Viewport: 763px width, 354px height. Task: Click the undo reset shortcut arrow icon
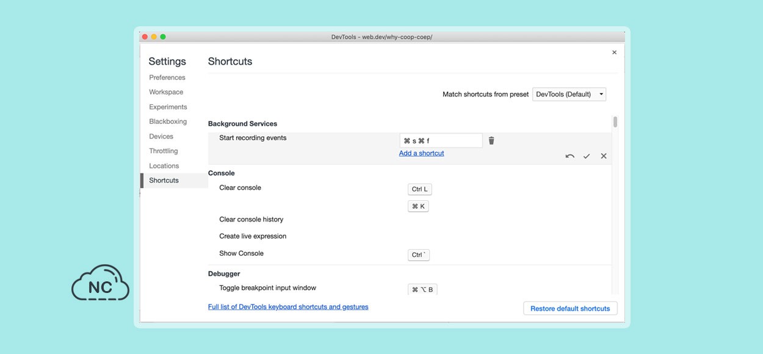[570, 156]
